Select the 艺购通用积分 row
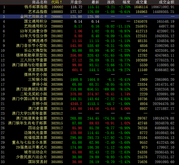179x165 pixels. pos(89,26)
